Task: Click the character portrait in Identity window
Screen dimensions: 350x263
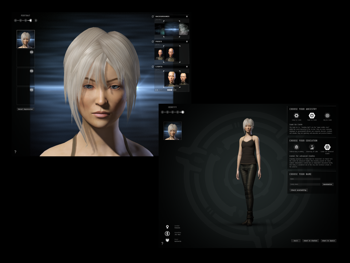Action: point(172,131)
